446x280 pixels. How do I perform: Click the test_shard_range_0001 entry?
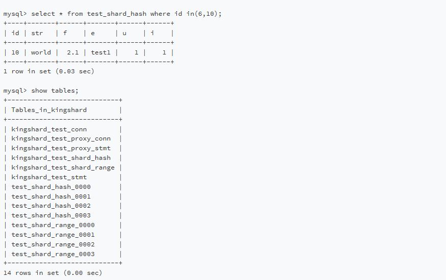53,235
